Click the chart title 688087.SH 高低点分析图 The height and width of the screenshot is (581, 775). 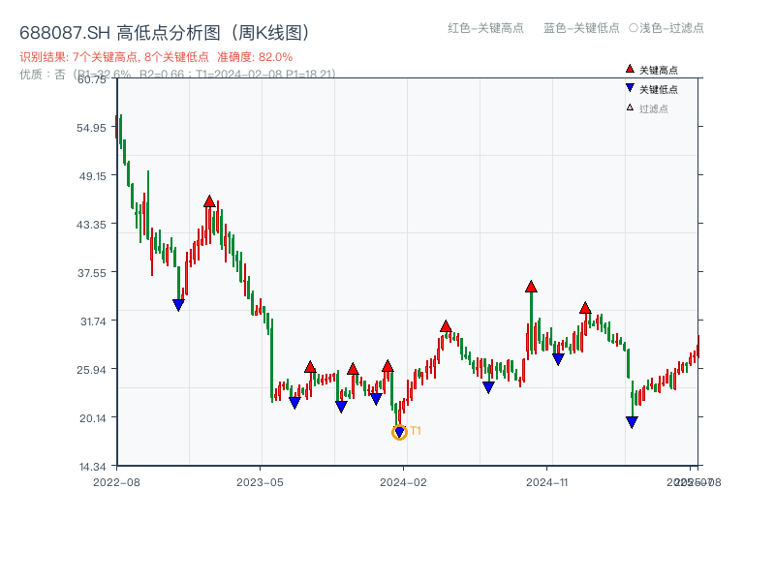(x=165, y=33)
